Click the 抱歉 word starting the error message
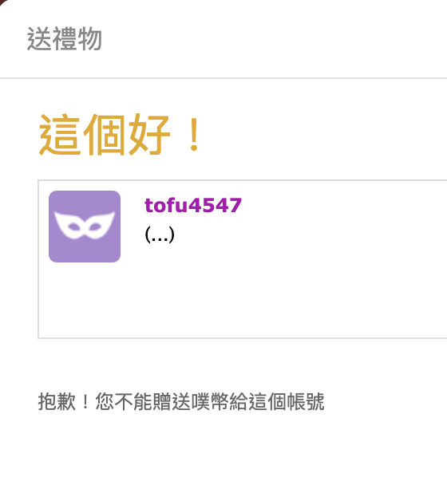The height and width of the screenshot is (485, 447). (57, 401)
